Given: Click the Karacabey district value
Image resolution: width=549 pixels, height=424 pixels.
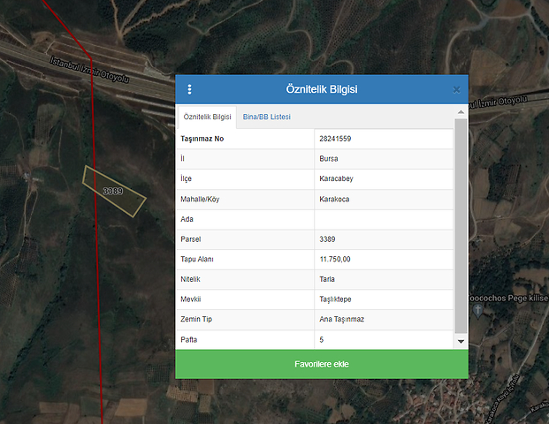Looking at the screenshot, I should coord(336,178).
